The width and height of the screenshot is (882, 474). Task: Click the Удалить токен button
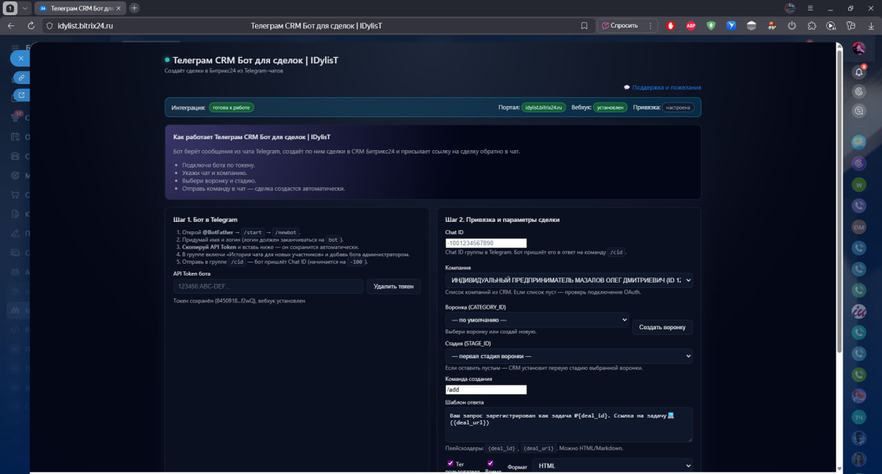point(393,286)
